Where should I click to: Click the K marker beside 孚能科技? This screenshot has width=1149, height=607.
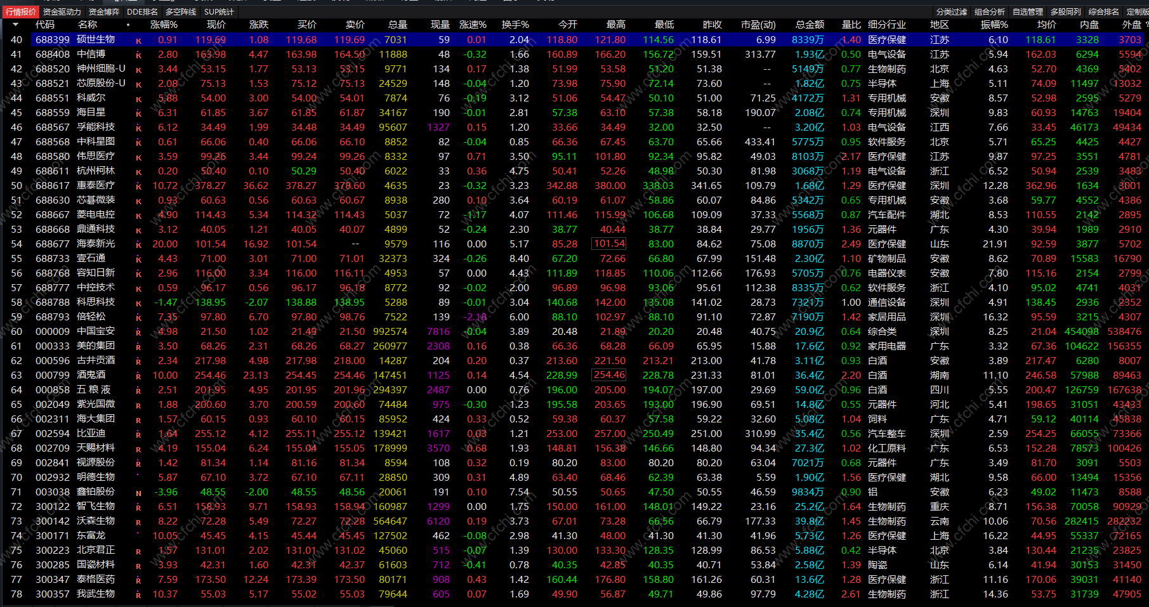point(138,128)
